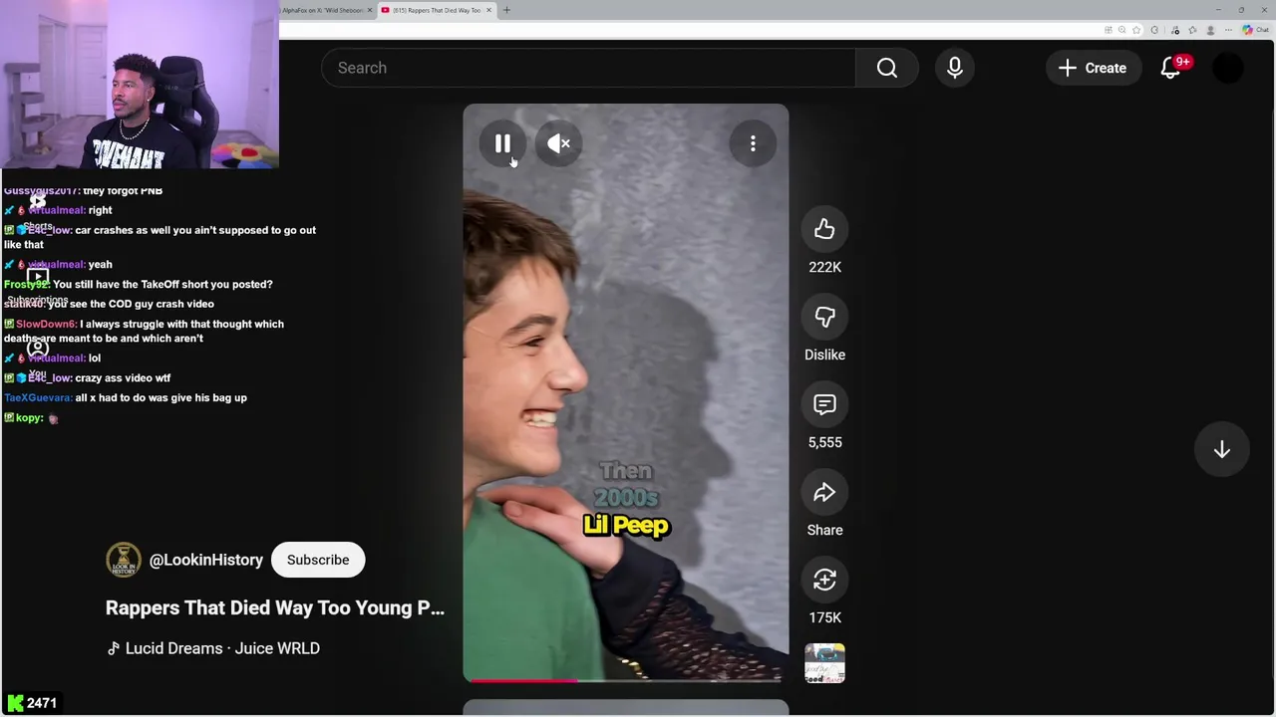Image resolution: width=1276 pixels, height=717 pixels.
Task: Dislike this Short
Action: [x=824, y=317]
